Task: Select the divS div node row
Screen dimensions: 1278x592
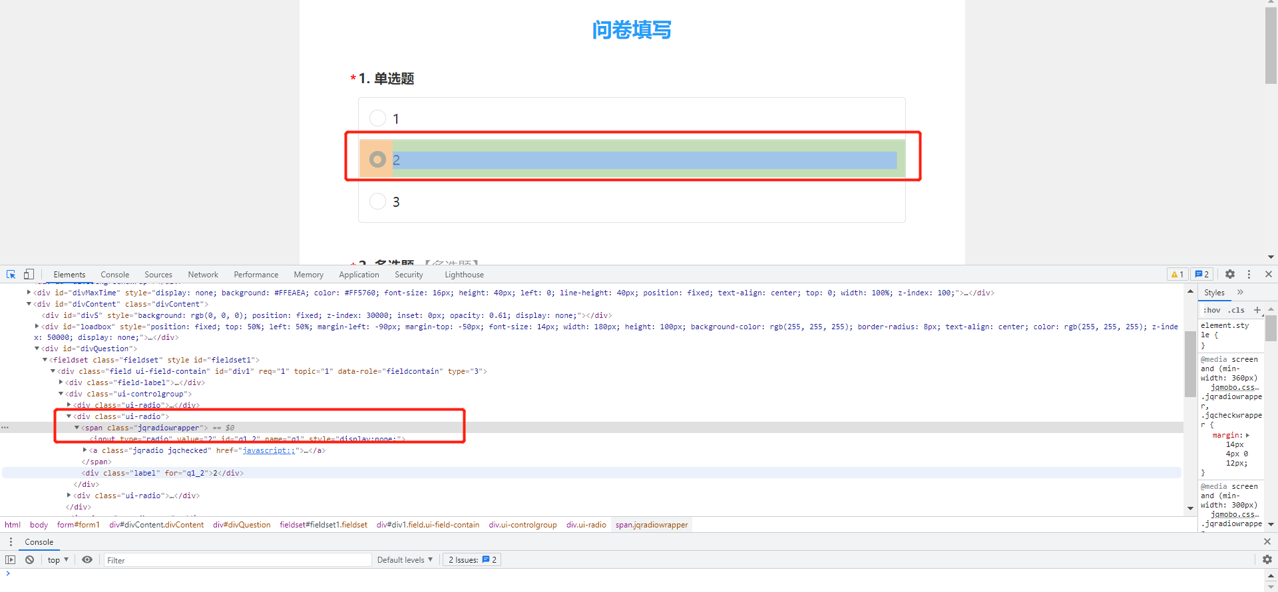Action: (x=591, y=315)
